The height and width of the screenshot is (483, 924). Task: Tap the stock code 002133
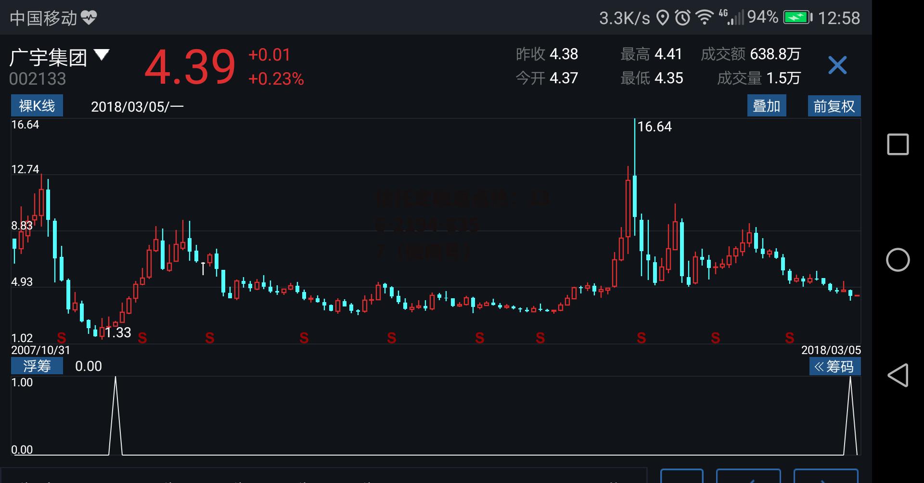point(38,79)
